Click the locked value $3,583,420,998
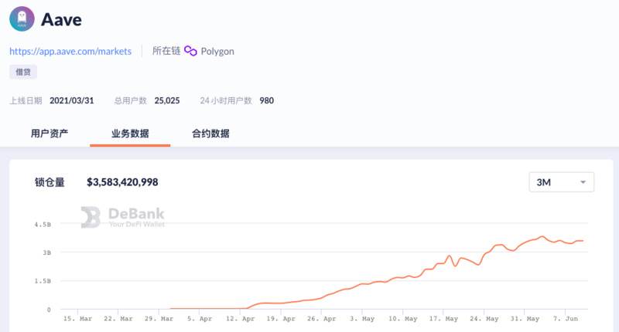The image size is (619, 332). click(x=122, y=182)
